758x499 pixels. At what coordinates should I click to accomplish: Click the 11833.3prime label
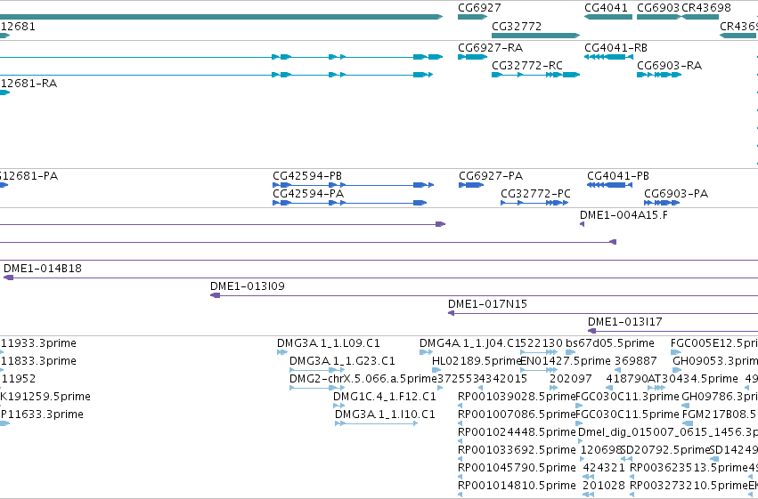pyautogui.click(x=38, y=361)
